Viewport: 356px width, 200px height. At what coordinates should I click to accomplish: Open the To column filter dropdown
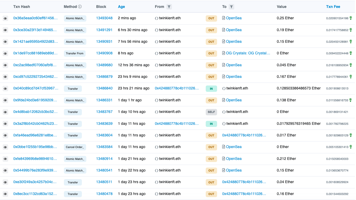tap(231, 7)
